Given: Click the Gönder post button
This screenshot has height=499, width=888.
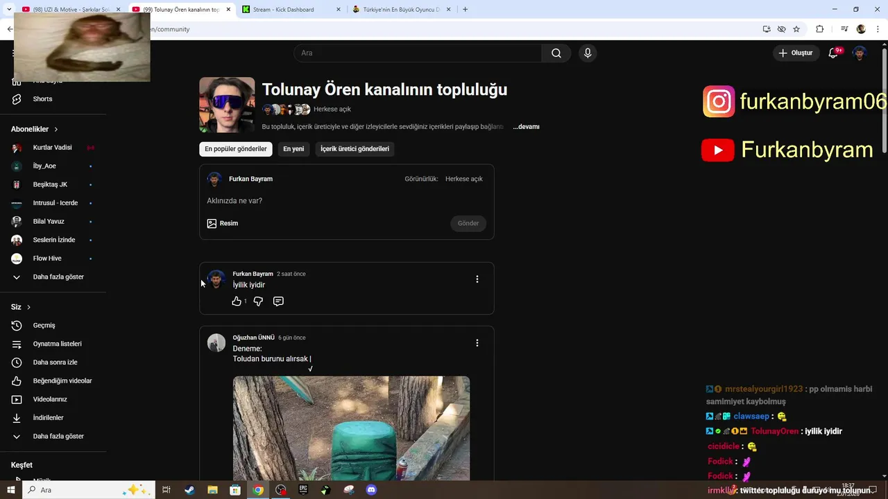Looking at the screenshot, I should point(468,223).
